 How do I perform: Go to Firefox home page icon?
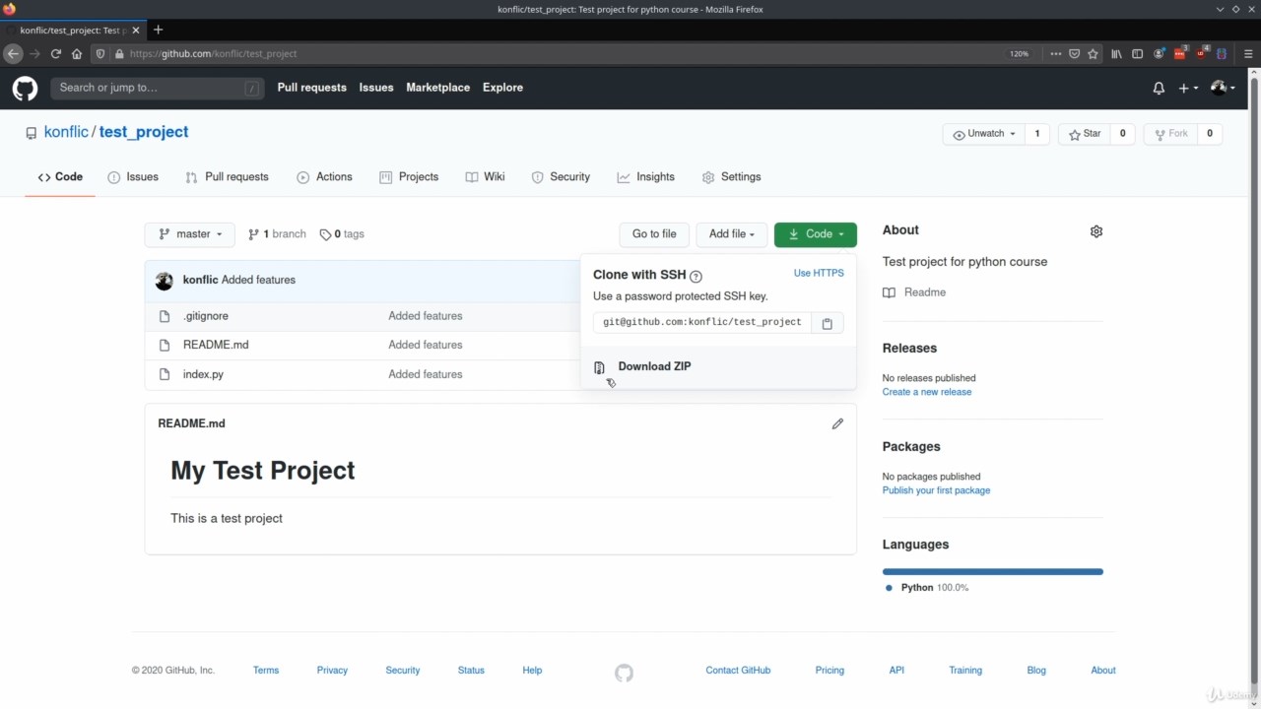tap(77, 54)
